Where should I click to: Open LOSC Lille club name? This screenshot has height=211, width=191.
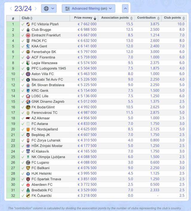pyautogui.click(x=40, y=96)
